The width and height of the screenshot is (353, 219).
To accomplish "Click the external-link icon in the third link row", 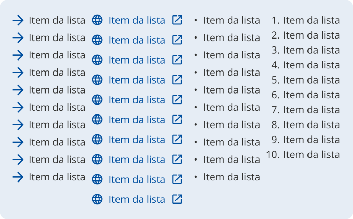I will coord(177,60).
